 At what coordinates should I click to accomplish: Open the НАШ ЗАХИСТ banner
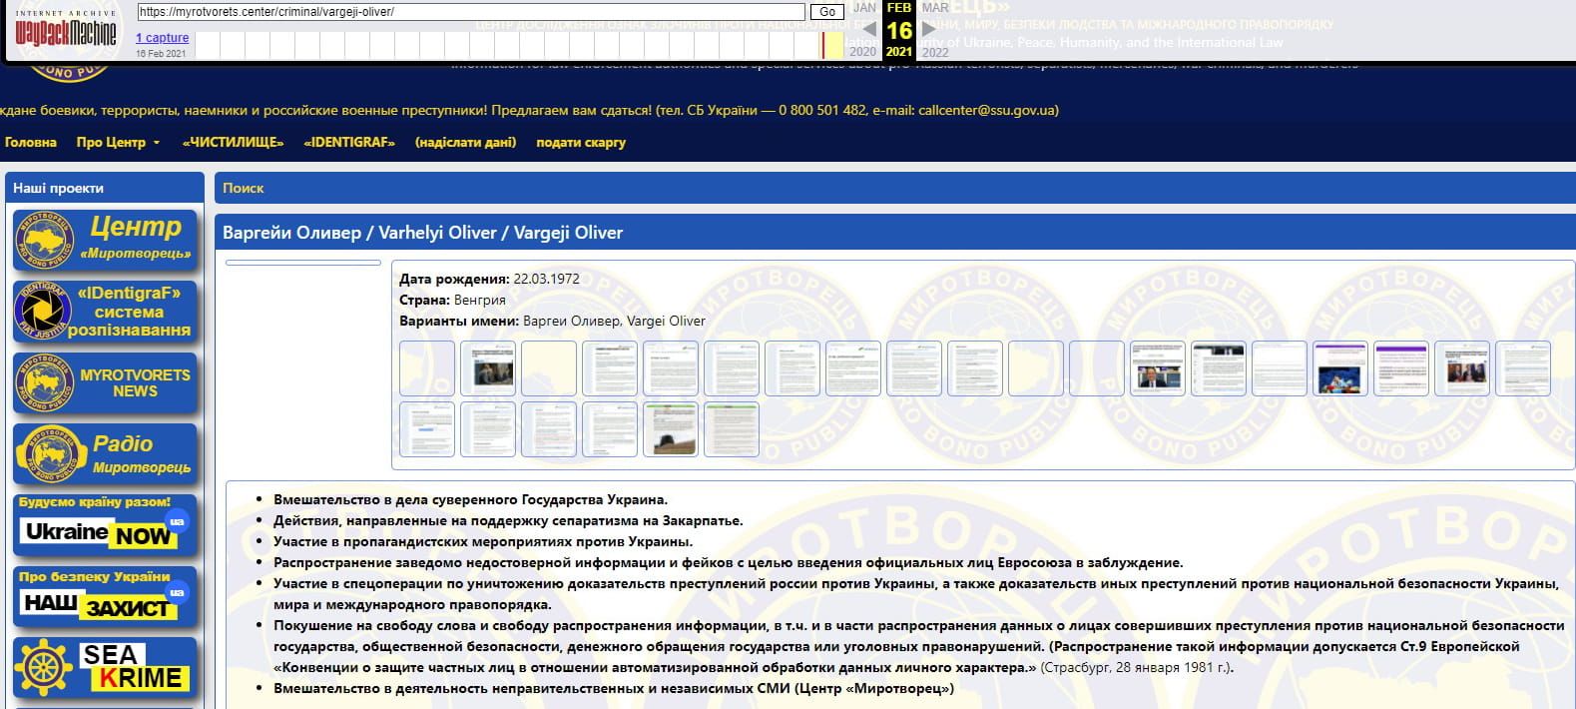click(105, 597)
